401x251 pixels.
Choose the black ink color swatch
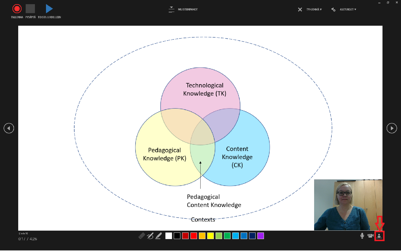coord(177,236)
